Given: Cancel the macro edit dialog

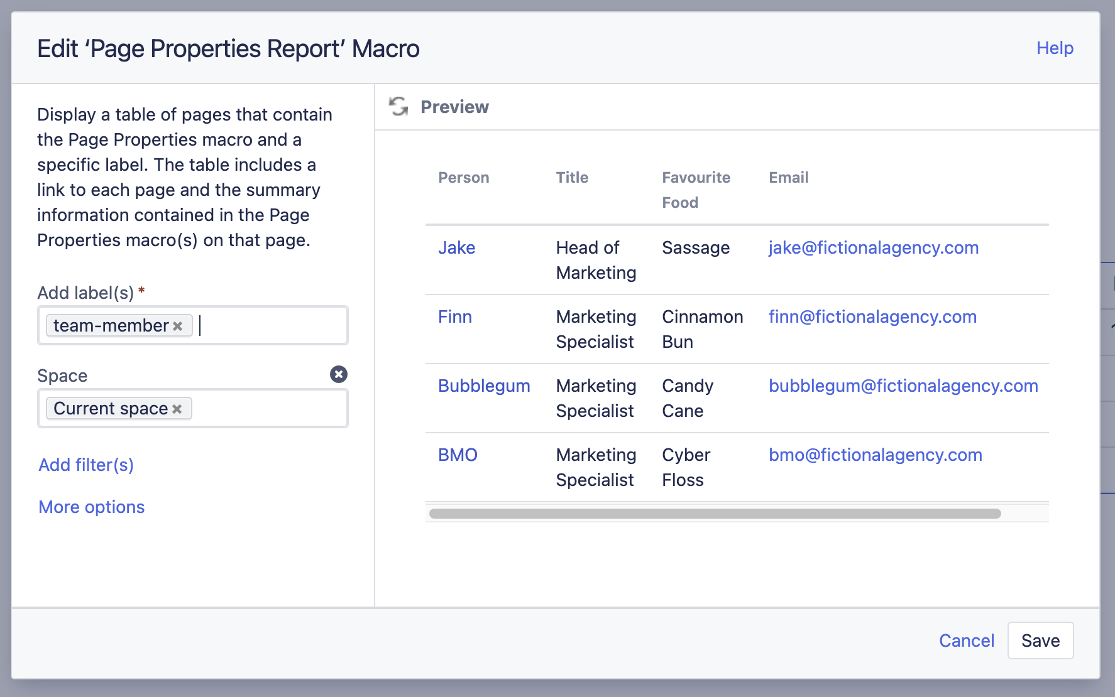Looking at the screenshot, I should (967, 640).
